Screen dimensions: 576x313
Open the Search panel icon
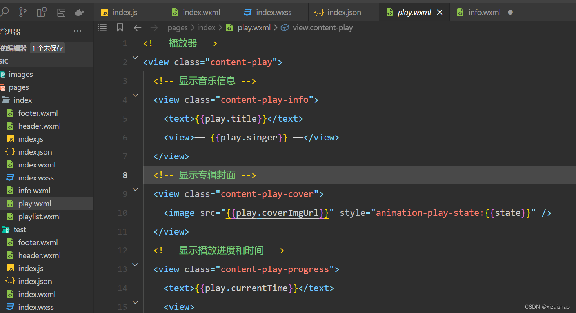coord(4,12)
